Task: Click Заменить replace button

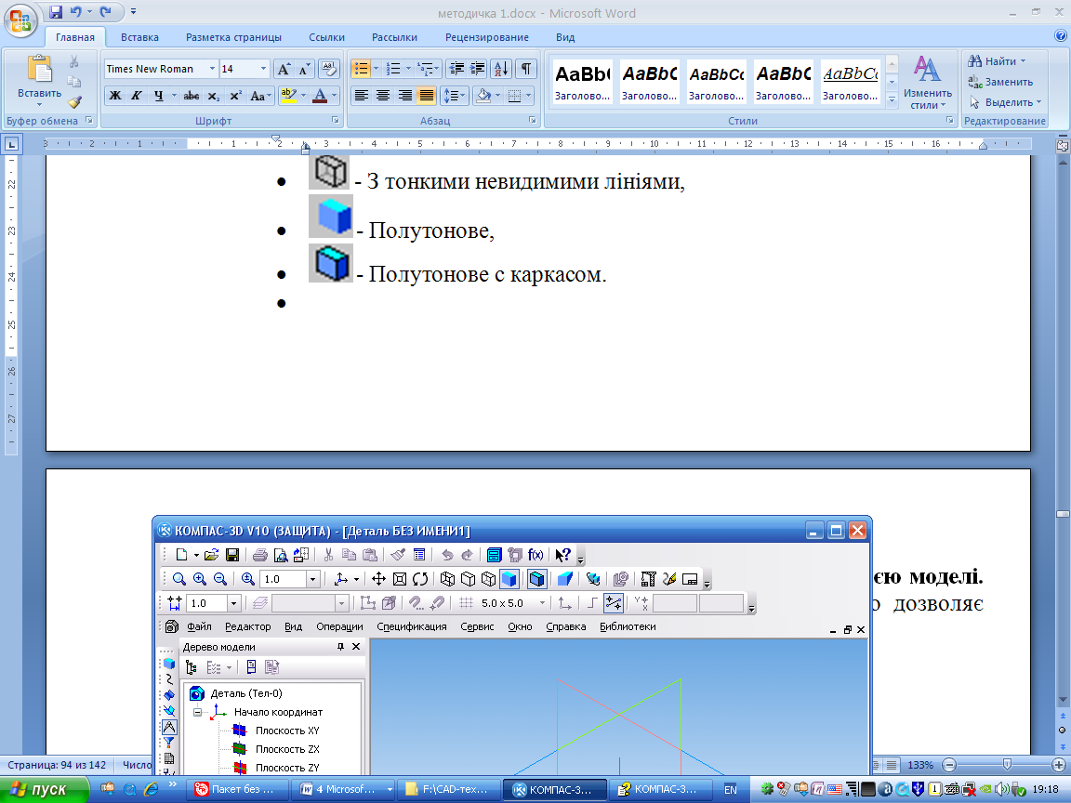Action: pos(1000,82)
